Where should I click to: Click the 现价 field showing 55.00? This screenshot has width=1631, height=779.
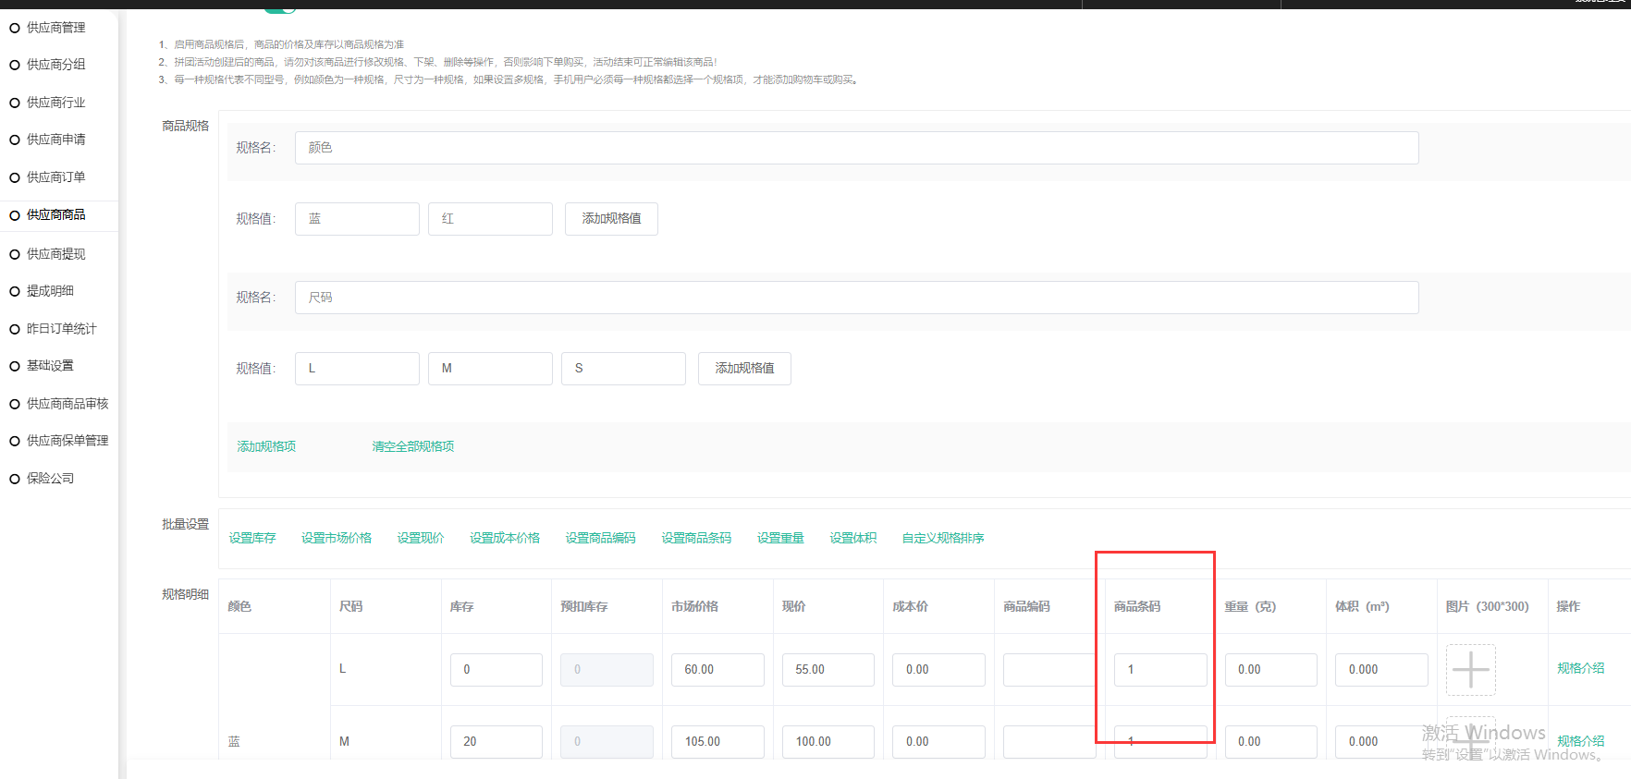pyautogui.click(x=828, y=670)
